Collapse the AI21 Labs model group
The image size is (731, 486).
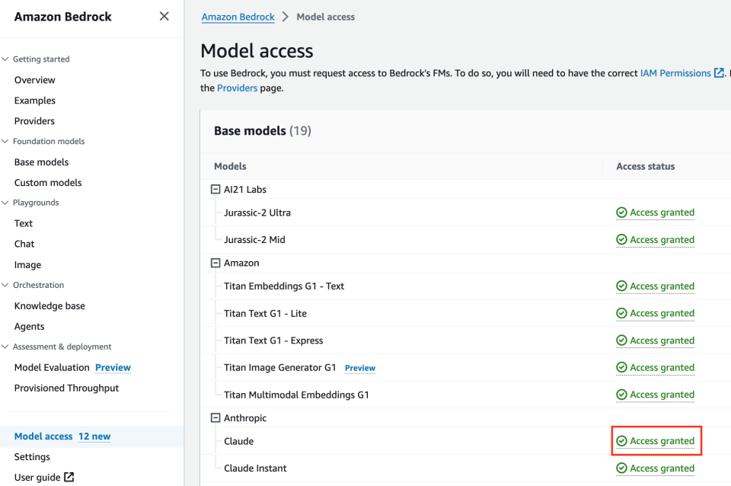click(215, 189)
